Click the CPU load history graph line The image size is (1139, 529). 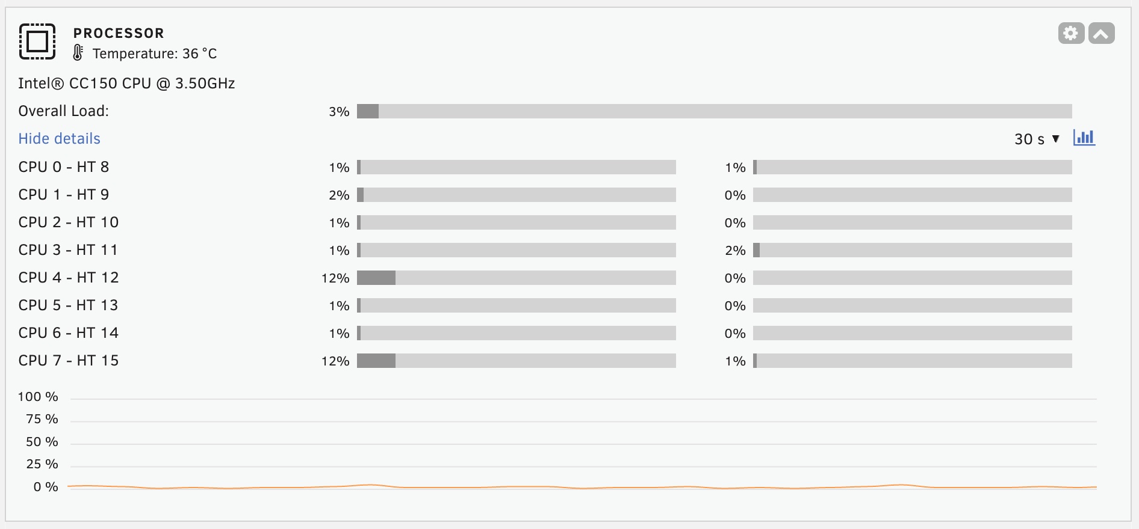point(582,487)
